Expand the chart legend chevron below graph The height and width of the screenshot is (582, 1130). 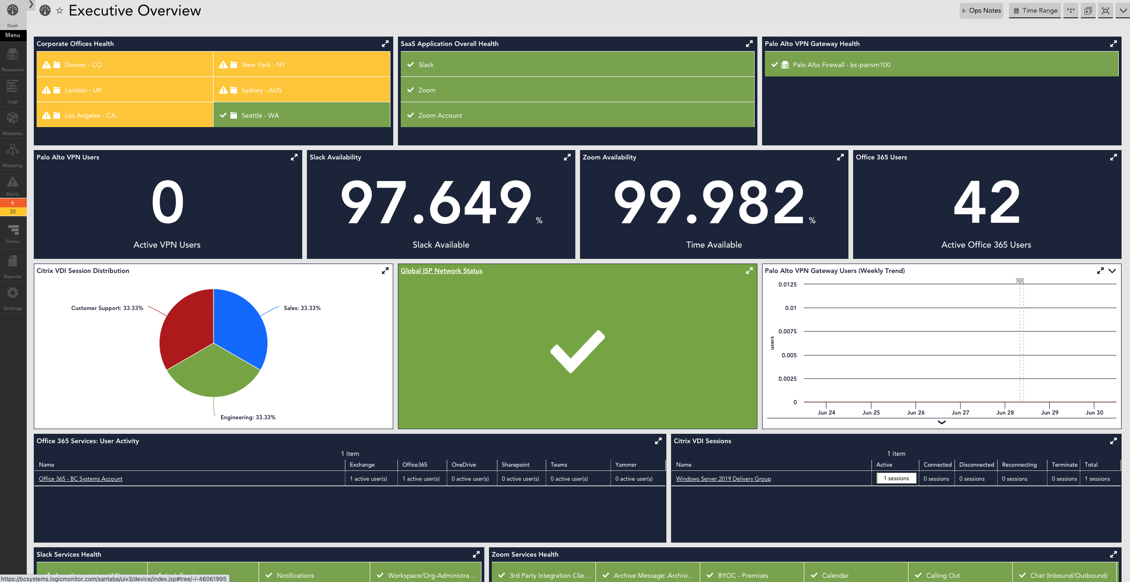[x=941, y=422]
